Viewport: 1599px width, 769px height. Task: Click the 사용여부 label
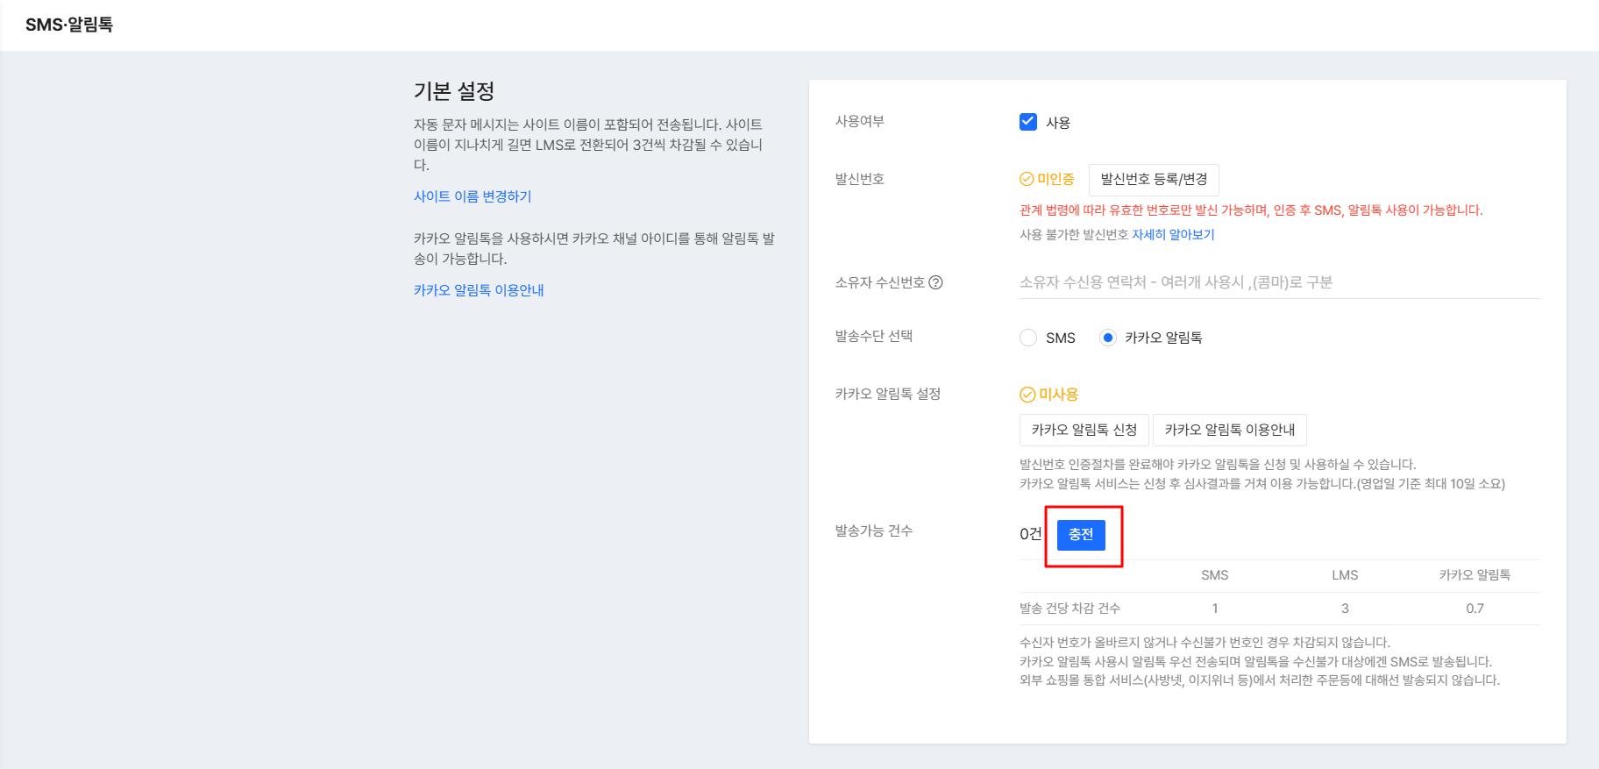[860, 121]
